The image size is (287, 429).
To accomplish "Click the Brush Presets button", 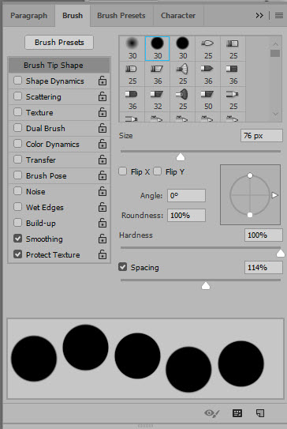I will click(x=59, y=43).
